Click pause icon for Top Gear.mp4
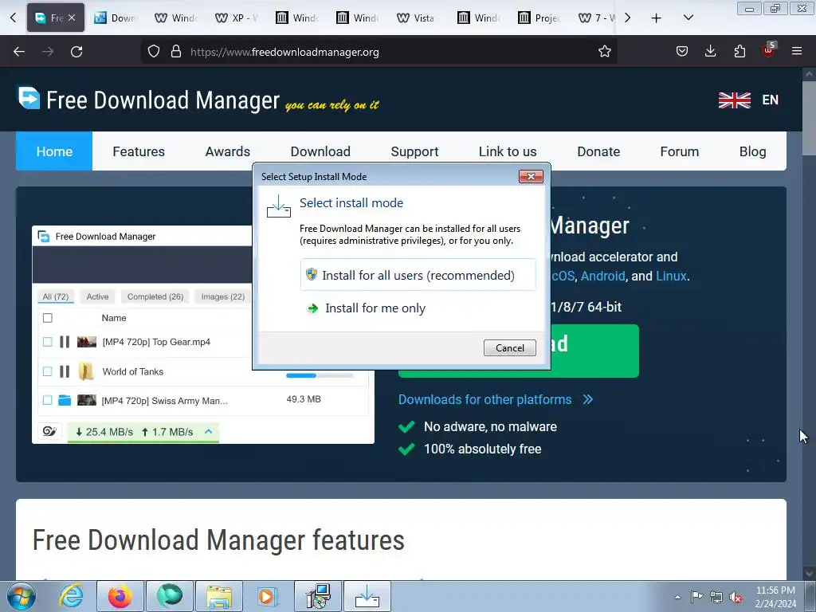The height and width of the screenshot is (612, 816). coord(65,342)
